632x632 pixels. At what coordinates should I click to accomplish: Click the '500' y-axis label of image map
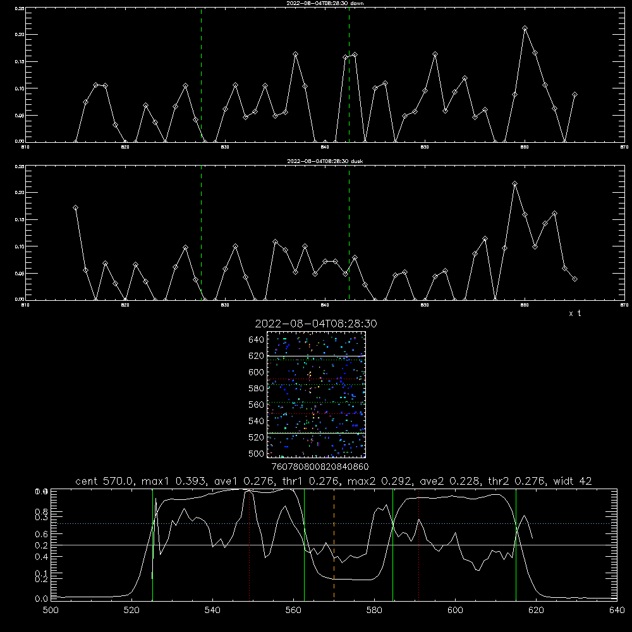coord(256,453)
